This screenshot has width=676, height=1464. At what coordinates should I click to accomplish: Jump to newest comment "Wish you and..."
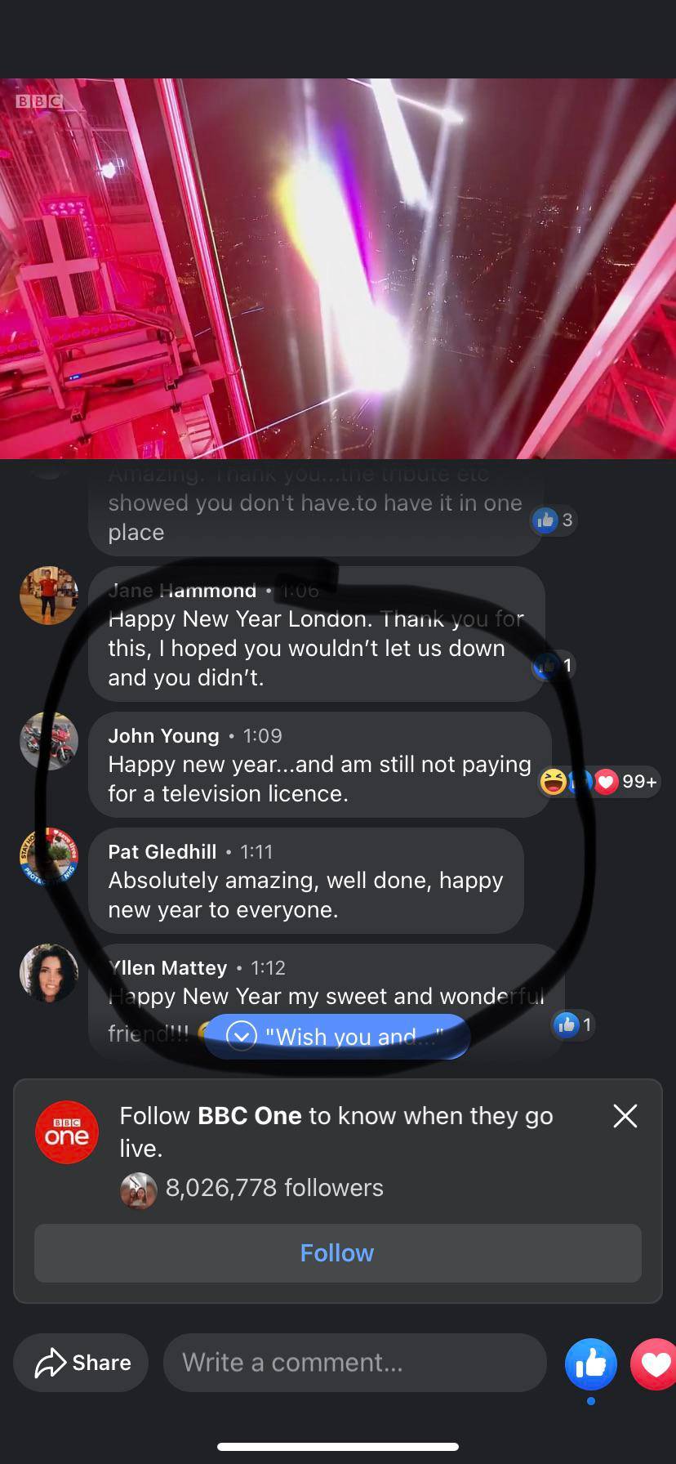pyautogui.click(x=337, y=1037)
